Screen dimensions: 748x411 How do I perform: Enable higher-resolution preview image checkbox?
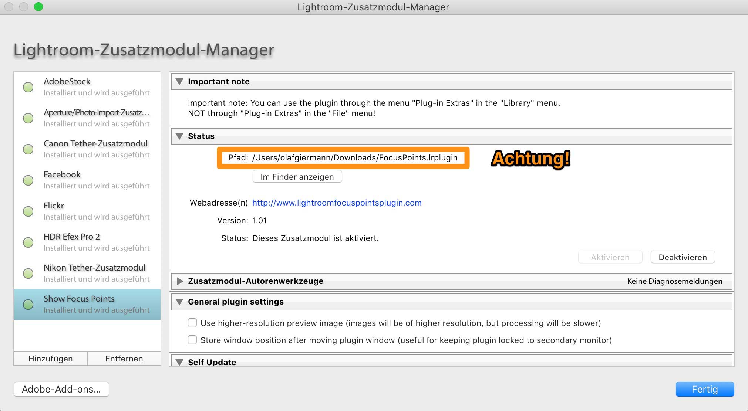pyautogui.click(x=192, y=323)
